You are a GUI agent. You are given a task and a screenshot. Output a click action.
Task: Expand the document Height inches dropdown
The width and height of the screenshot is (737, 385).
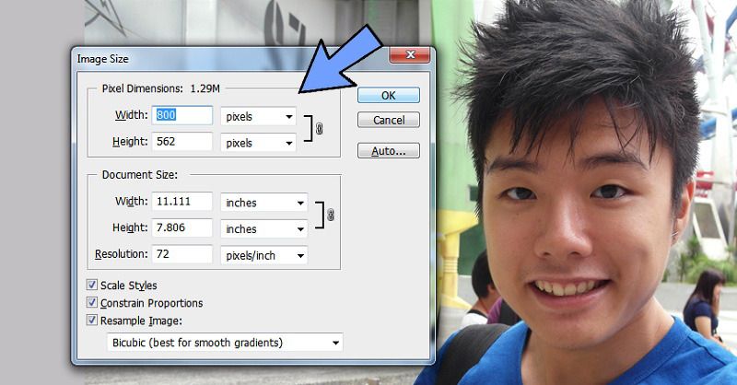coord(263,228)
